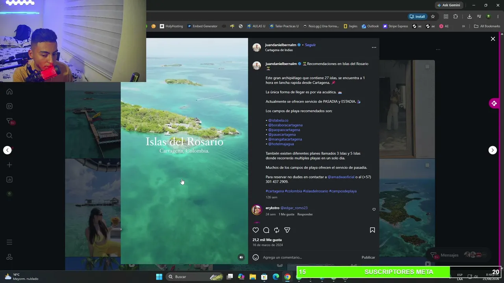Open the Chrome three-dot menu

(498, 17)
